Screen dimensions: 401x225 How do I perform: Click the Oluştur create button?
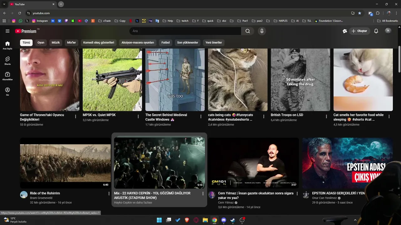[359, 31]
